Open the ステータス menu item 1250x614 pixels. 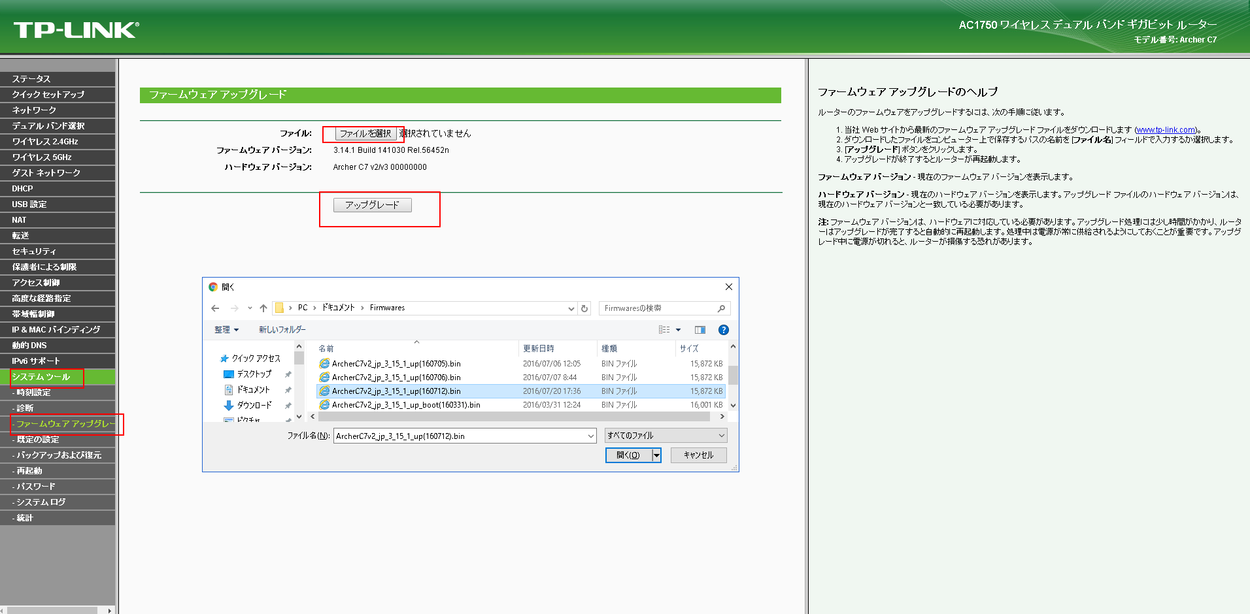(x=58, y=79)
